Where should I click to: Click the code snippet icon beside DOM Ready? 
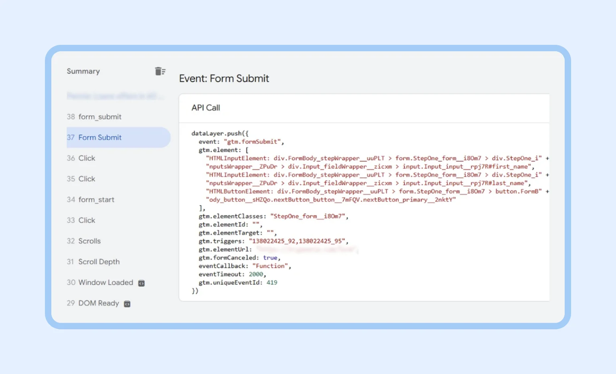[127, 304]
